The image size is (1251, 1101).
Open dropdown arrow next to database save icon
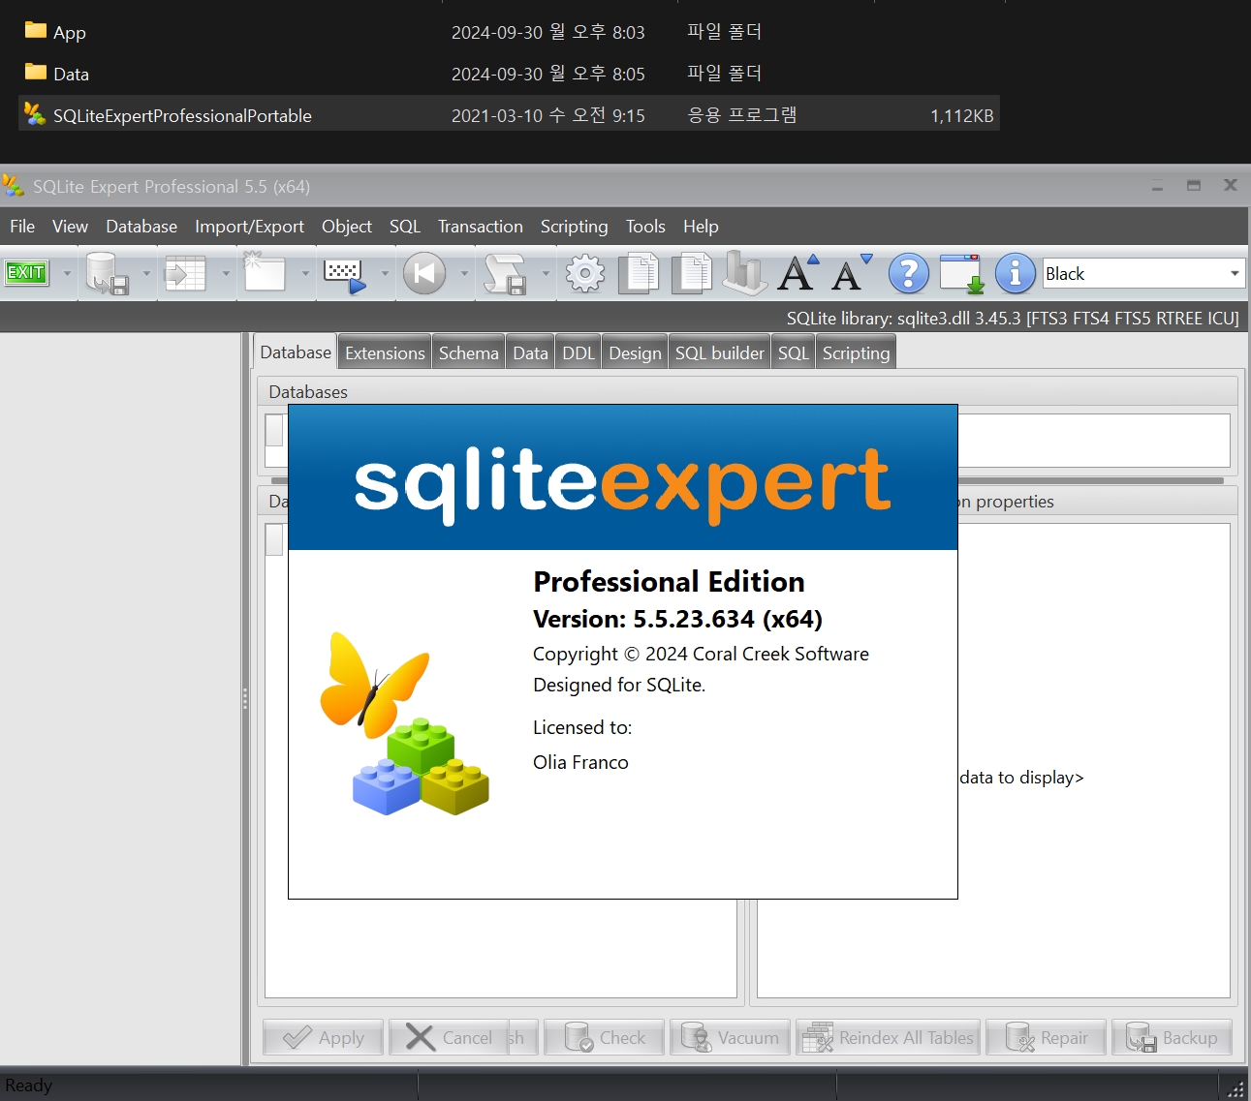tap(146, 273)
